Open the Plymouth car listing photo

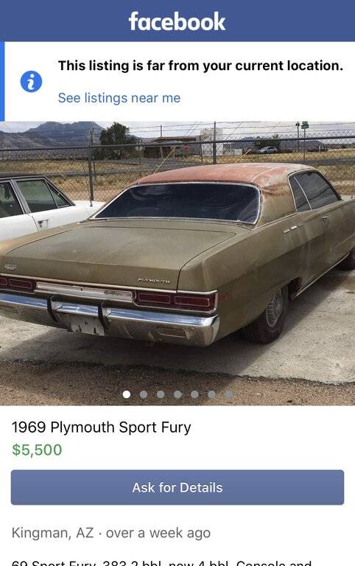pyautogui.click(x=177, y=264)
